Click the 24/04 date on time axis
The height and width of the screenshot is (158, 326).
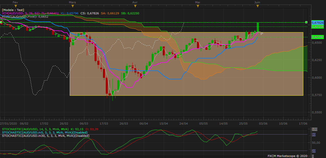pyautogui.click(x=184, y=123)
